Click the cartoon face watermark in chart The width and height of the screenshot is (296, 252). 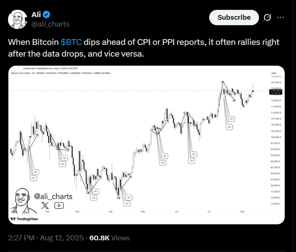point(23,201)
